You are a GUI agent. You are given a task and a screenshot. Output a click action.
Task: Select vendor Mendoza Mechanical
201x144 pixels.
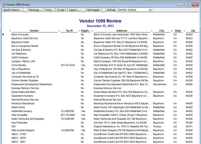tap(23, 103)
